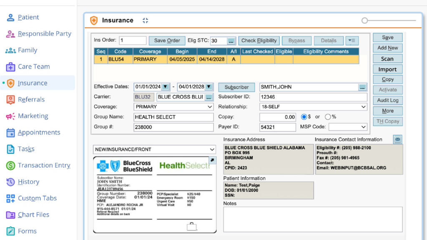The height and width of the screenshot is (240, 427).
Task: Click the ellipsis button next to Elig STC
Action: [231, 41]
